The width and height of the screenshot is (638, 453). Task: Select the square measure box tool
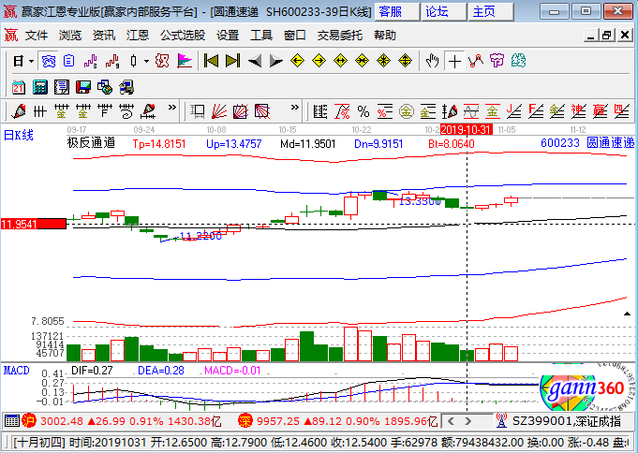pyautogui.click(x=198, y=111)
